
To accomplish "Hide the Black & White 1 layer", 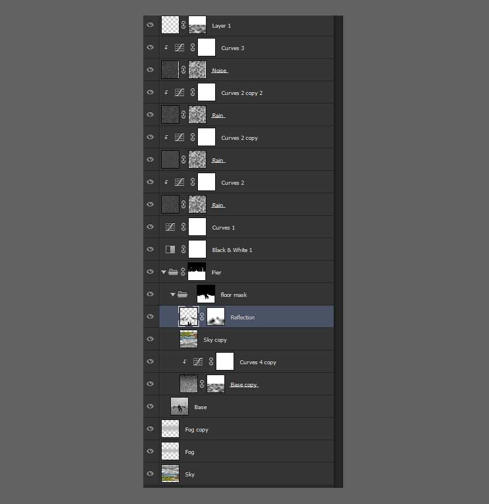I will coord(150,249).
